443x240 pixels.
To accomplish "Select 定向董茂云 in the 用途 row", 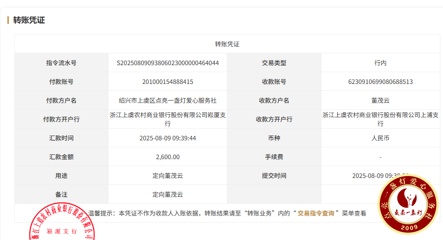I will tap(168, 176).
